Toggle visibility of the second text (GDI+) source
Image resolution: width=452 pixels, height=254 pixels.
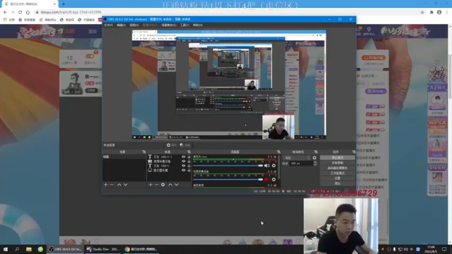(183, 166)
